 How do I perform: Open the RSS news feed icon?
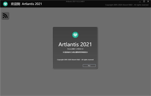tap(5, 16)
